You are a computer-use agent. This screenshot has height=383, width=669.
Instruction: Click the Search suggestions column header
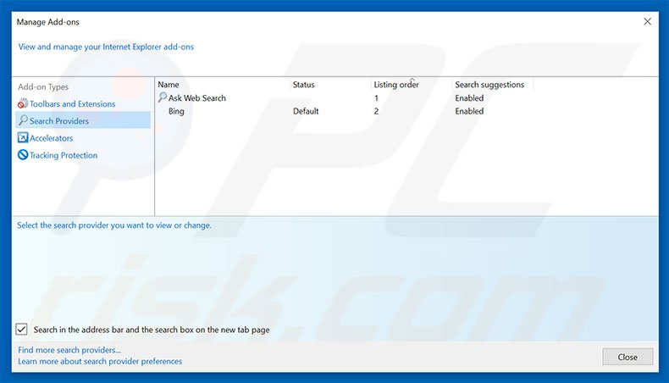pyautogui.click(x=489, y=85)
